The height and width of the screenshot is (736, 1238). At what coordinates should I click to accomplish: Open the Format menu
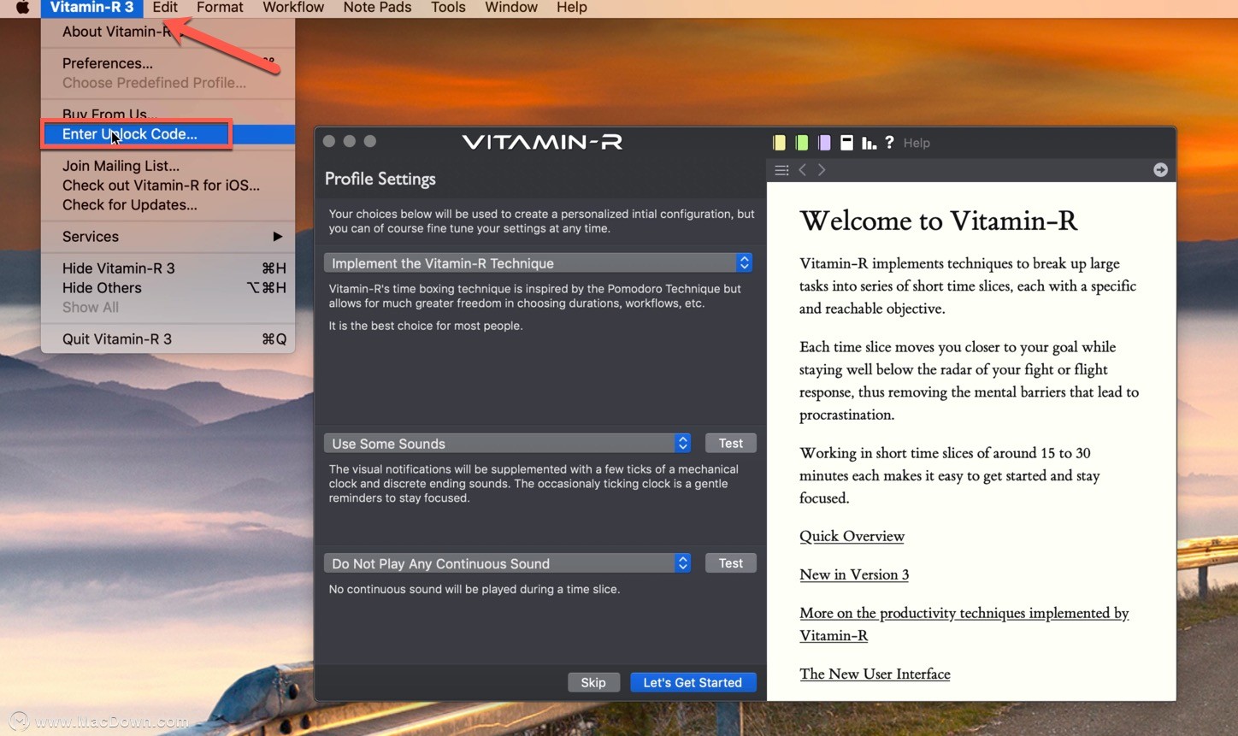(220, 8)
